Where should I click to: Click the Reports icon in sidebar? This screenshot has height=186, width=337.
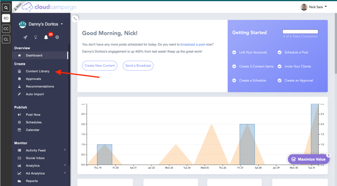[19, 181]
